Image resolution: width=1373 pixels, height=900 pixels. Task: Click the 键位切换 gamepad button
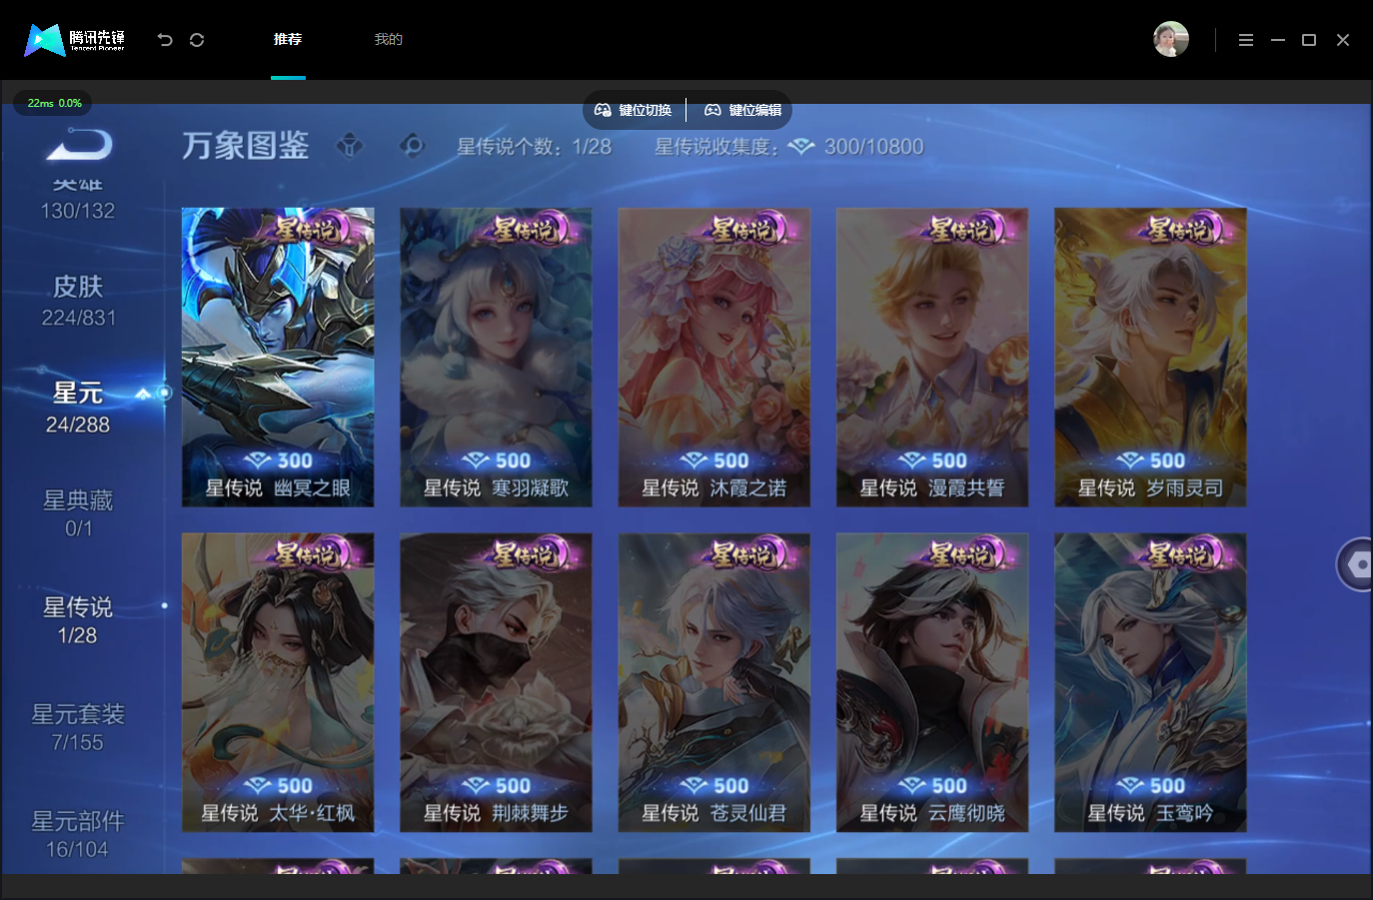pyautogui.click(x=634, y=110)
